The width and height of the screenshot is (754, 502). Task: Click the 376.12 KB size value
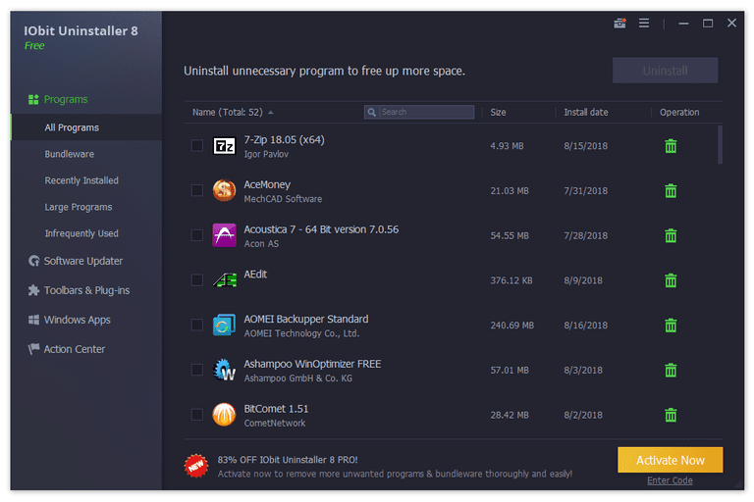tap(512, 280)
